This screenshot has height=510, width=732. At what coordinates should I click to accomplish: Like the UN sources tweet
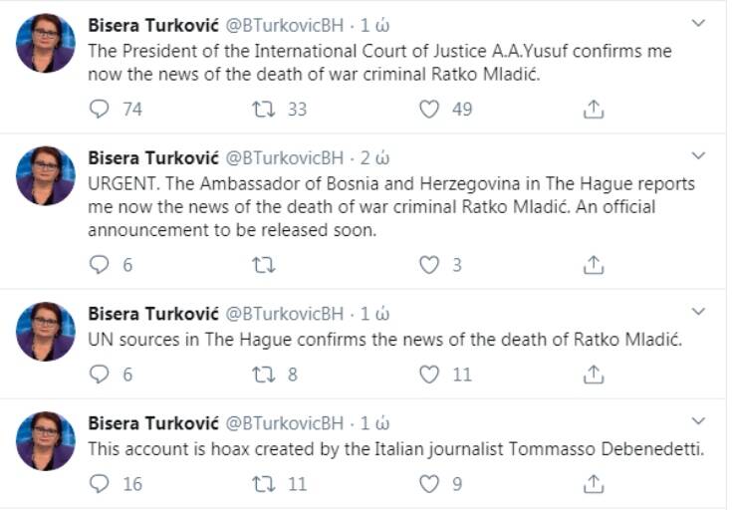click(429, 375)
